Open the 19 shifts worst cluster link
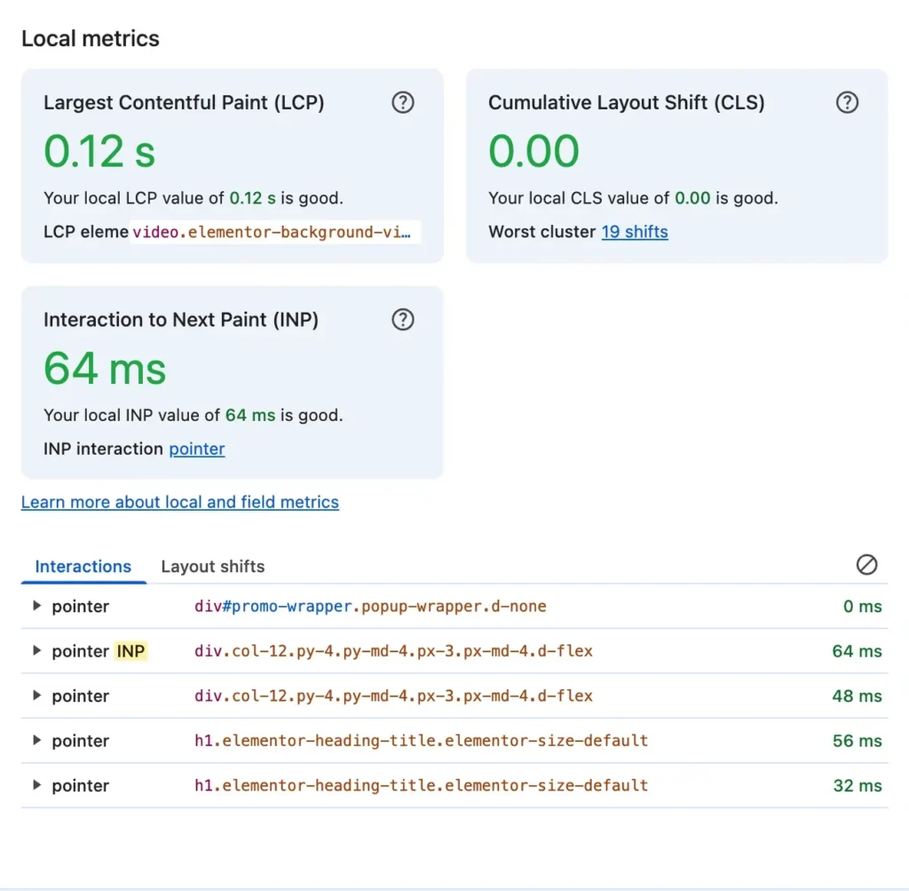This screenshot has height=891, width=909. click(x=635, y=232)
